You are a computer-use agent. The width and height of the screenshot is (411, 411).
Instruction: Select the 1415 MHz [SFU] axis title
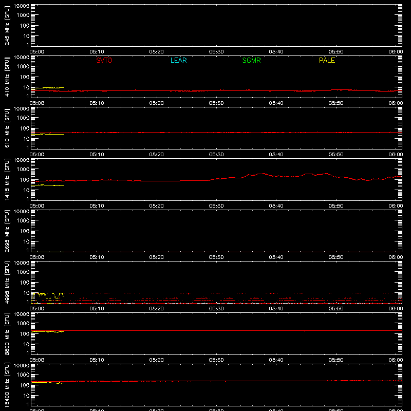click(7, 180)
